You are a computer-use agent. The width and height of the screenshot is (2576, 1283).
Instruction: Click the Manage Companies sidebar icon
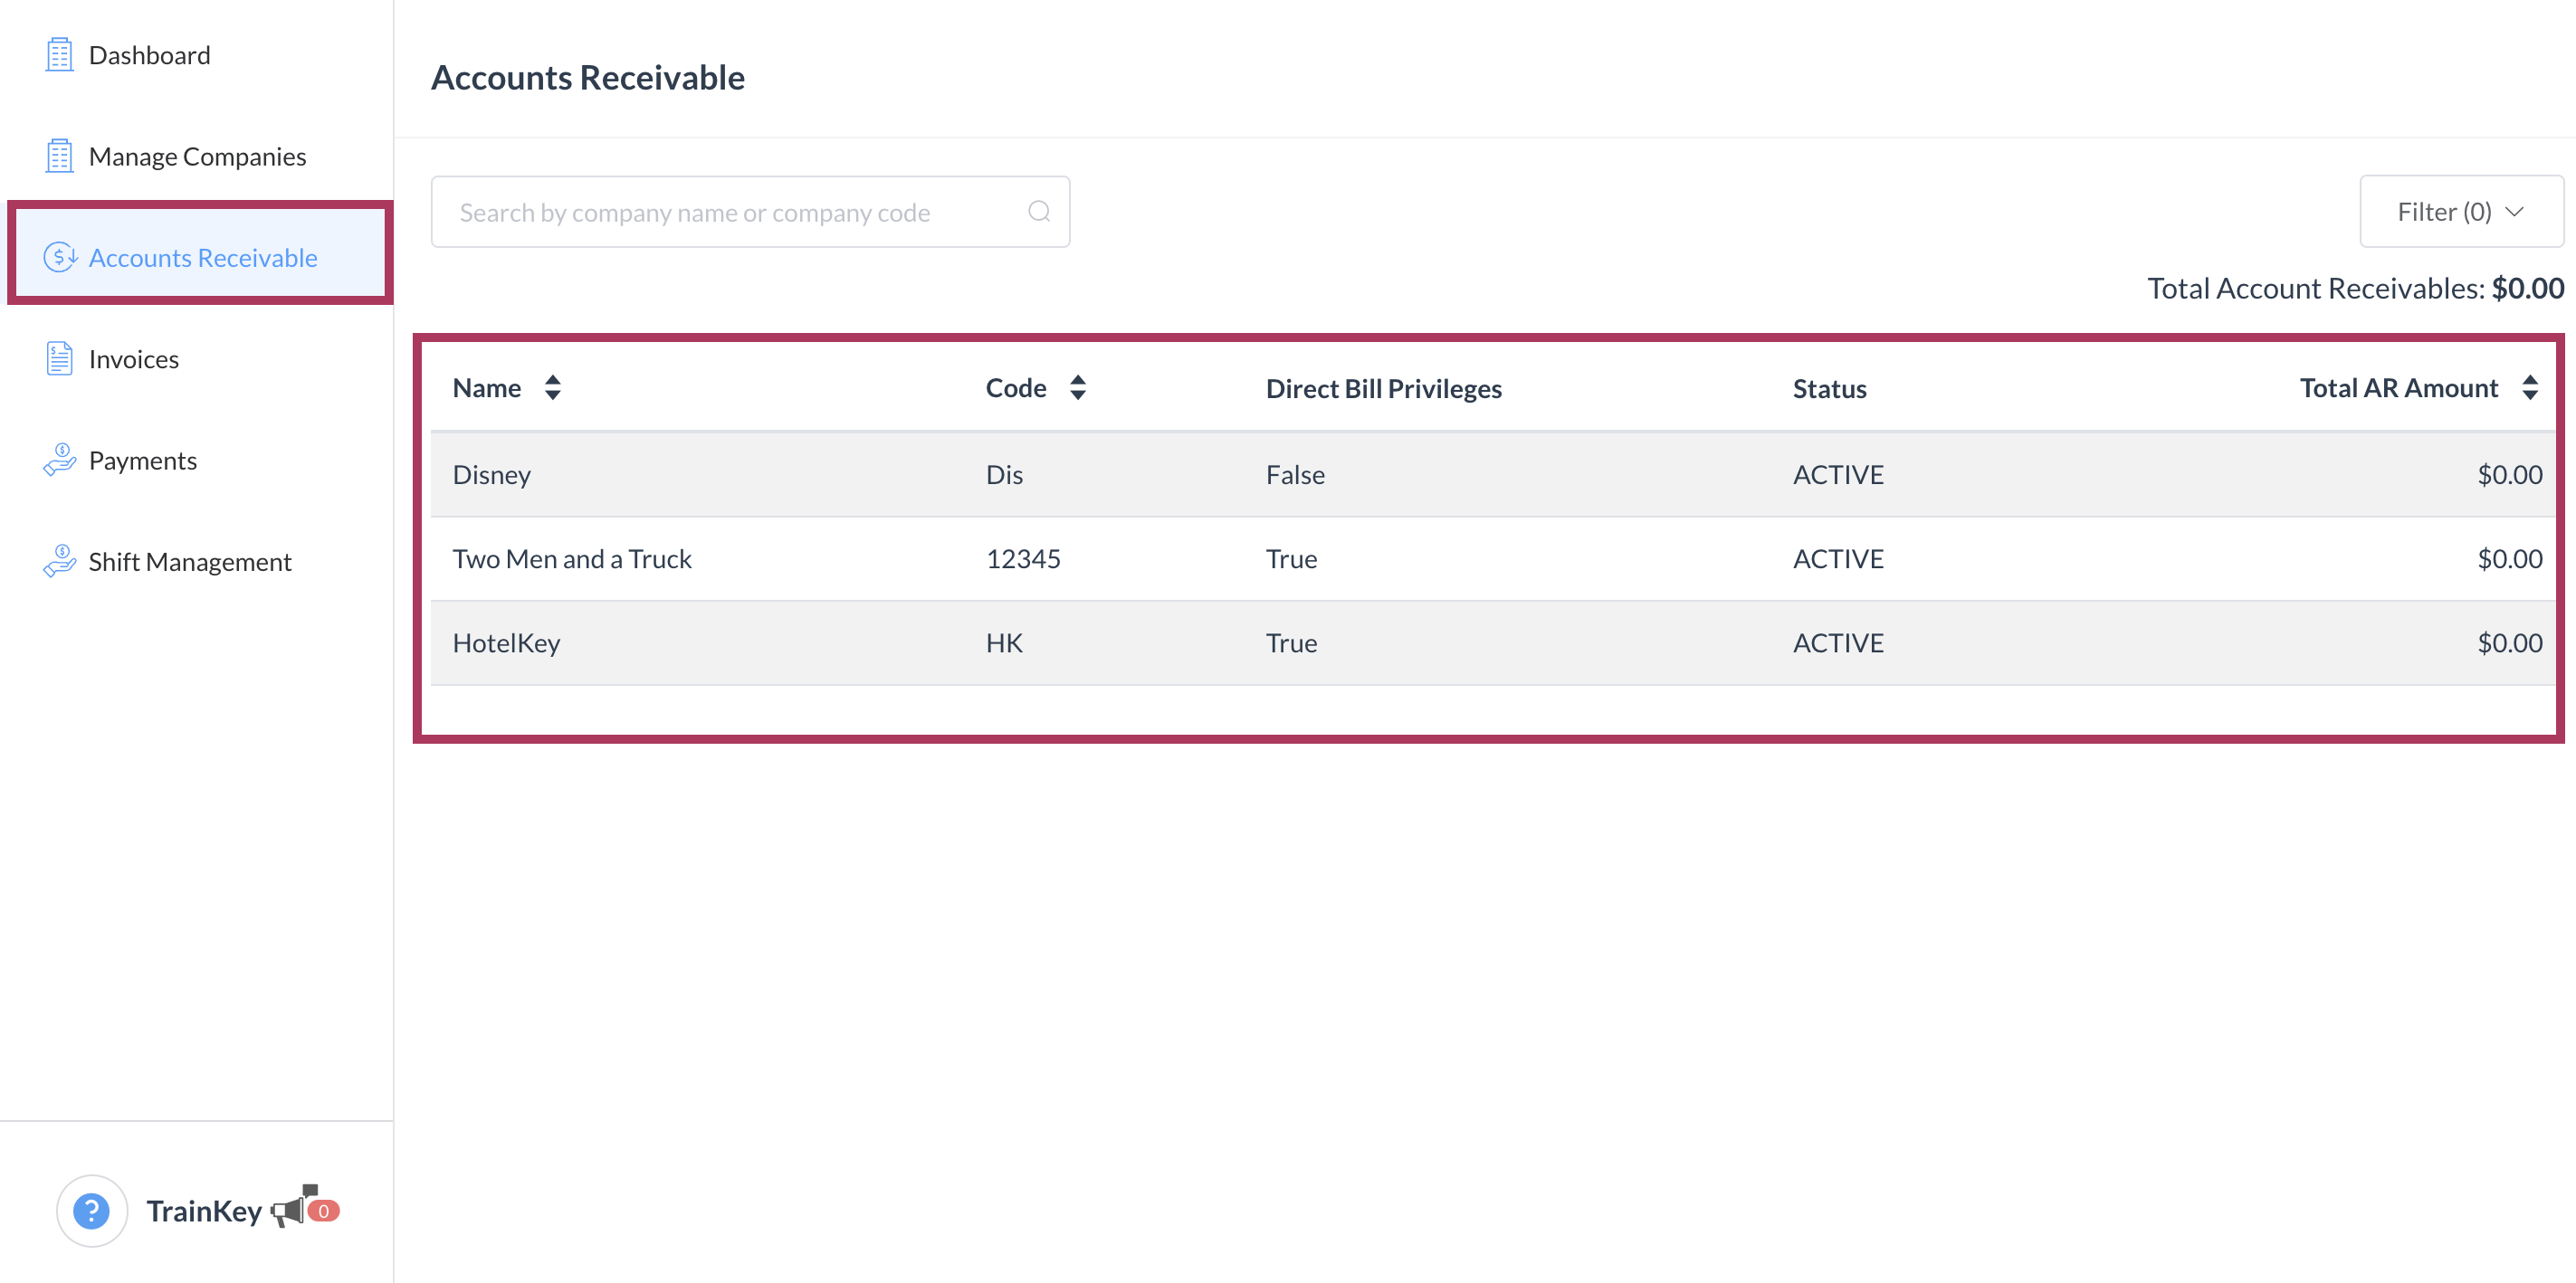[59, 156]
